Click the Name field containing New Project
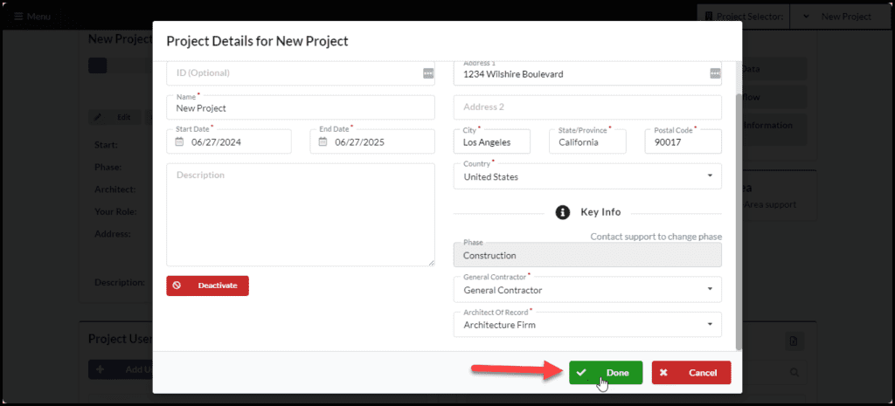This screenshot has width=895, height=406. click(301, 107)
